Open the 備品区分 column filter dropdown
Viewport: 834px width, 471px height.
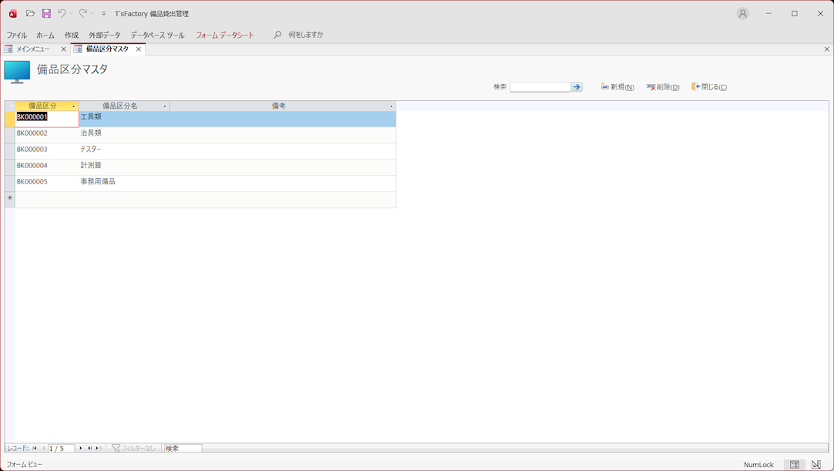[74, 106]
